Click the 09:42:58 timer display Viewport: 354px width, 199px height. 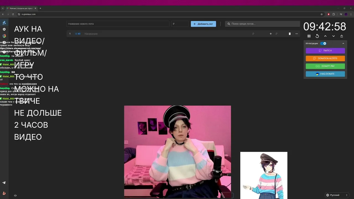tap(325, 27)
